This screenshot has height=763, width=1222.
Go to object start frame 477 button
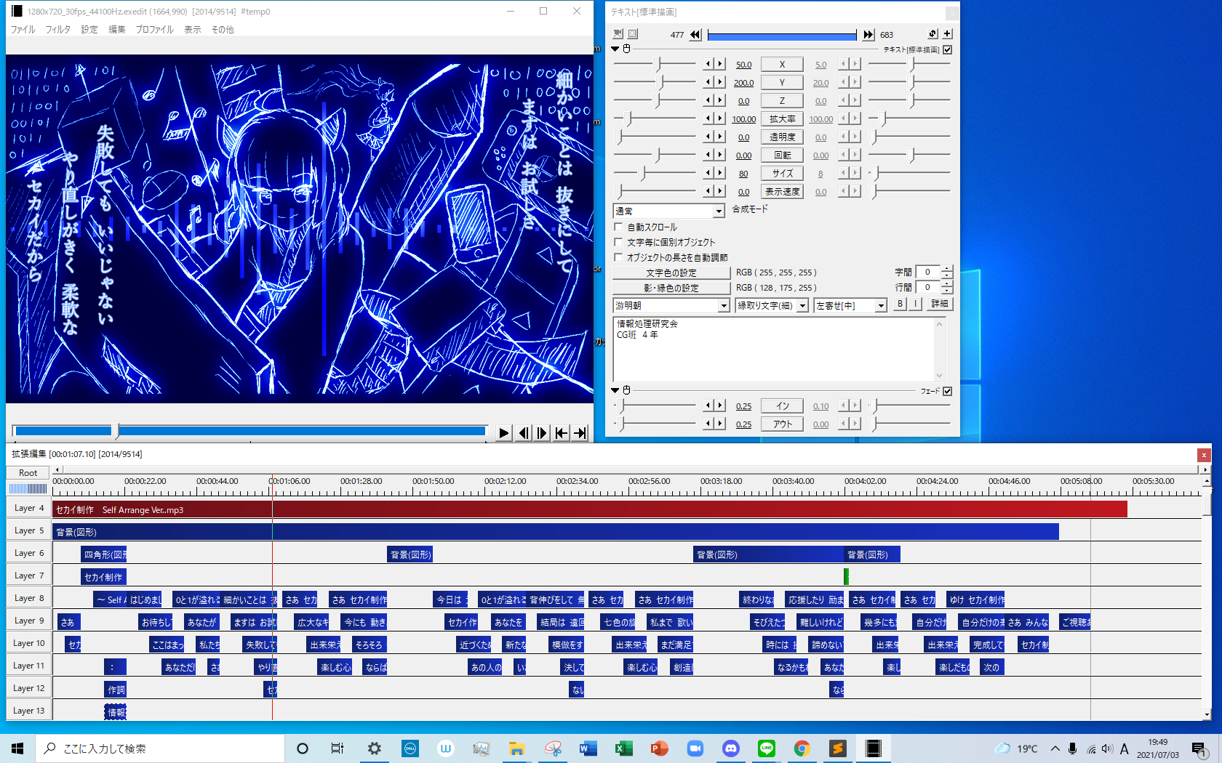coord(695,34)
